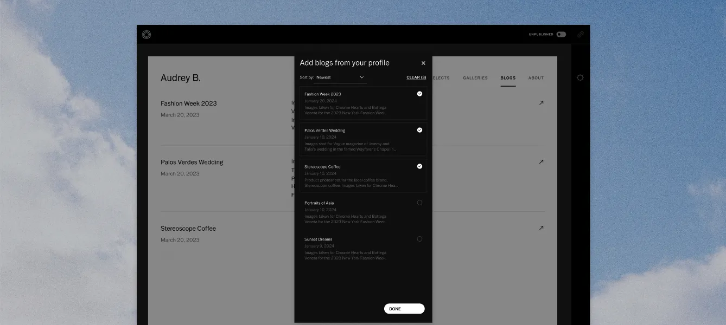Viewport: 726px width, 325px height.
Task: Click the circular logo icon in the top bar
Action: click(x=146, y=35)
